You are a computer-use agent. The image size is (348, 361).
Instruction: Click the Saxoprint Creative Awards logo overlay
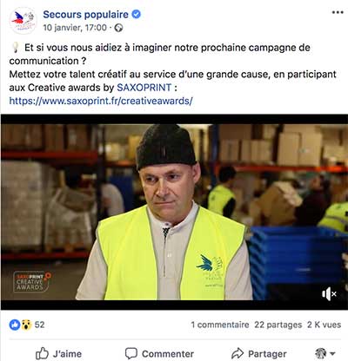[32, 282]
